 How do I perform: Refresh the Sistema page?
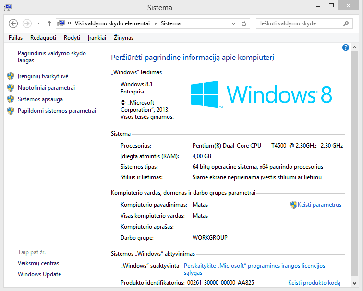(x=244, y=23)
